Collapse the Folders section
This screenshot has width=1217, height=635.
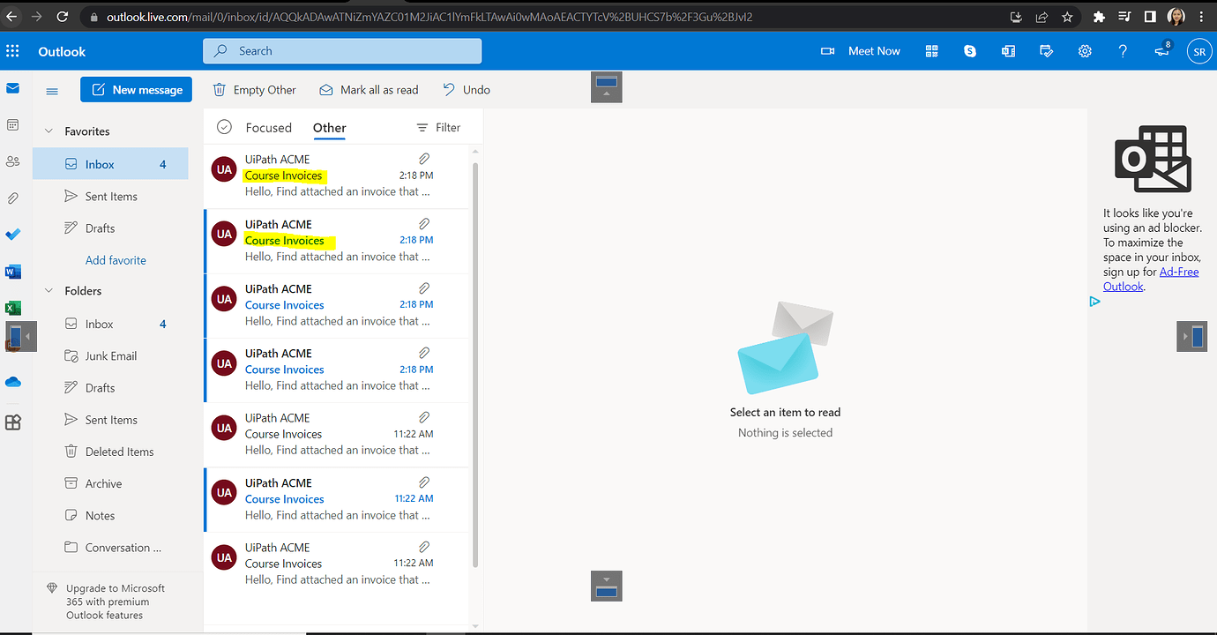(x=49, y=290)
